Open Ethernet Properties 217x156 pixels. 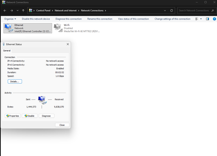(x=13, y=116)
